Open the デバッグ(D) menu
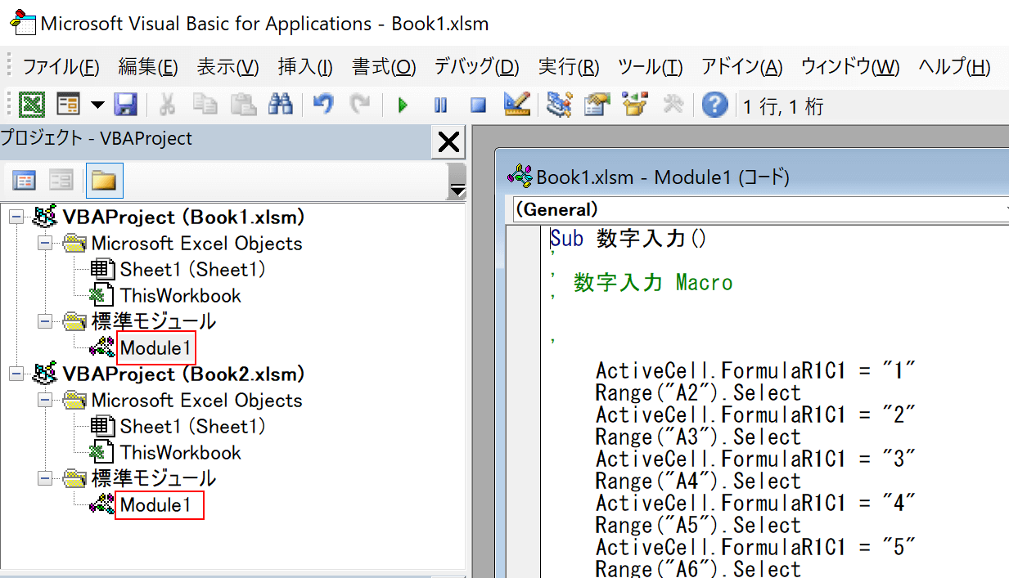The height and width of the screenshot is (578, 1009). 476,67
